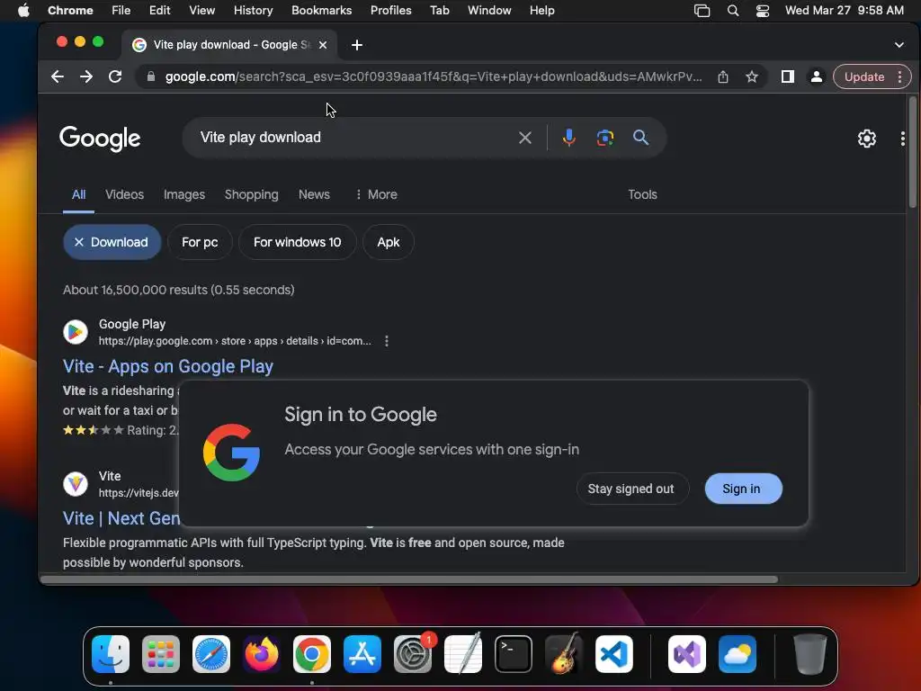Viewport: 921px width, 691px height.
Task: Open the Apple menu
Action: pos(23,11)
